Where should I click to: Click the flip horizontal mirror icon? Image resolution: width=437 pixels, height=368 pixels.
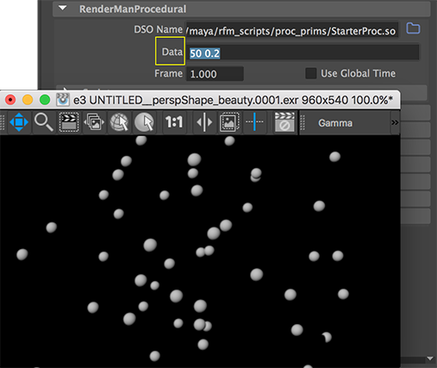click(x=204, y=122)
